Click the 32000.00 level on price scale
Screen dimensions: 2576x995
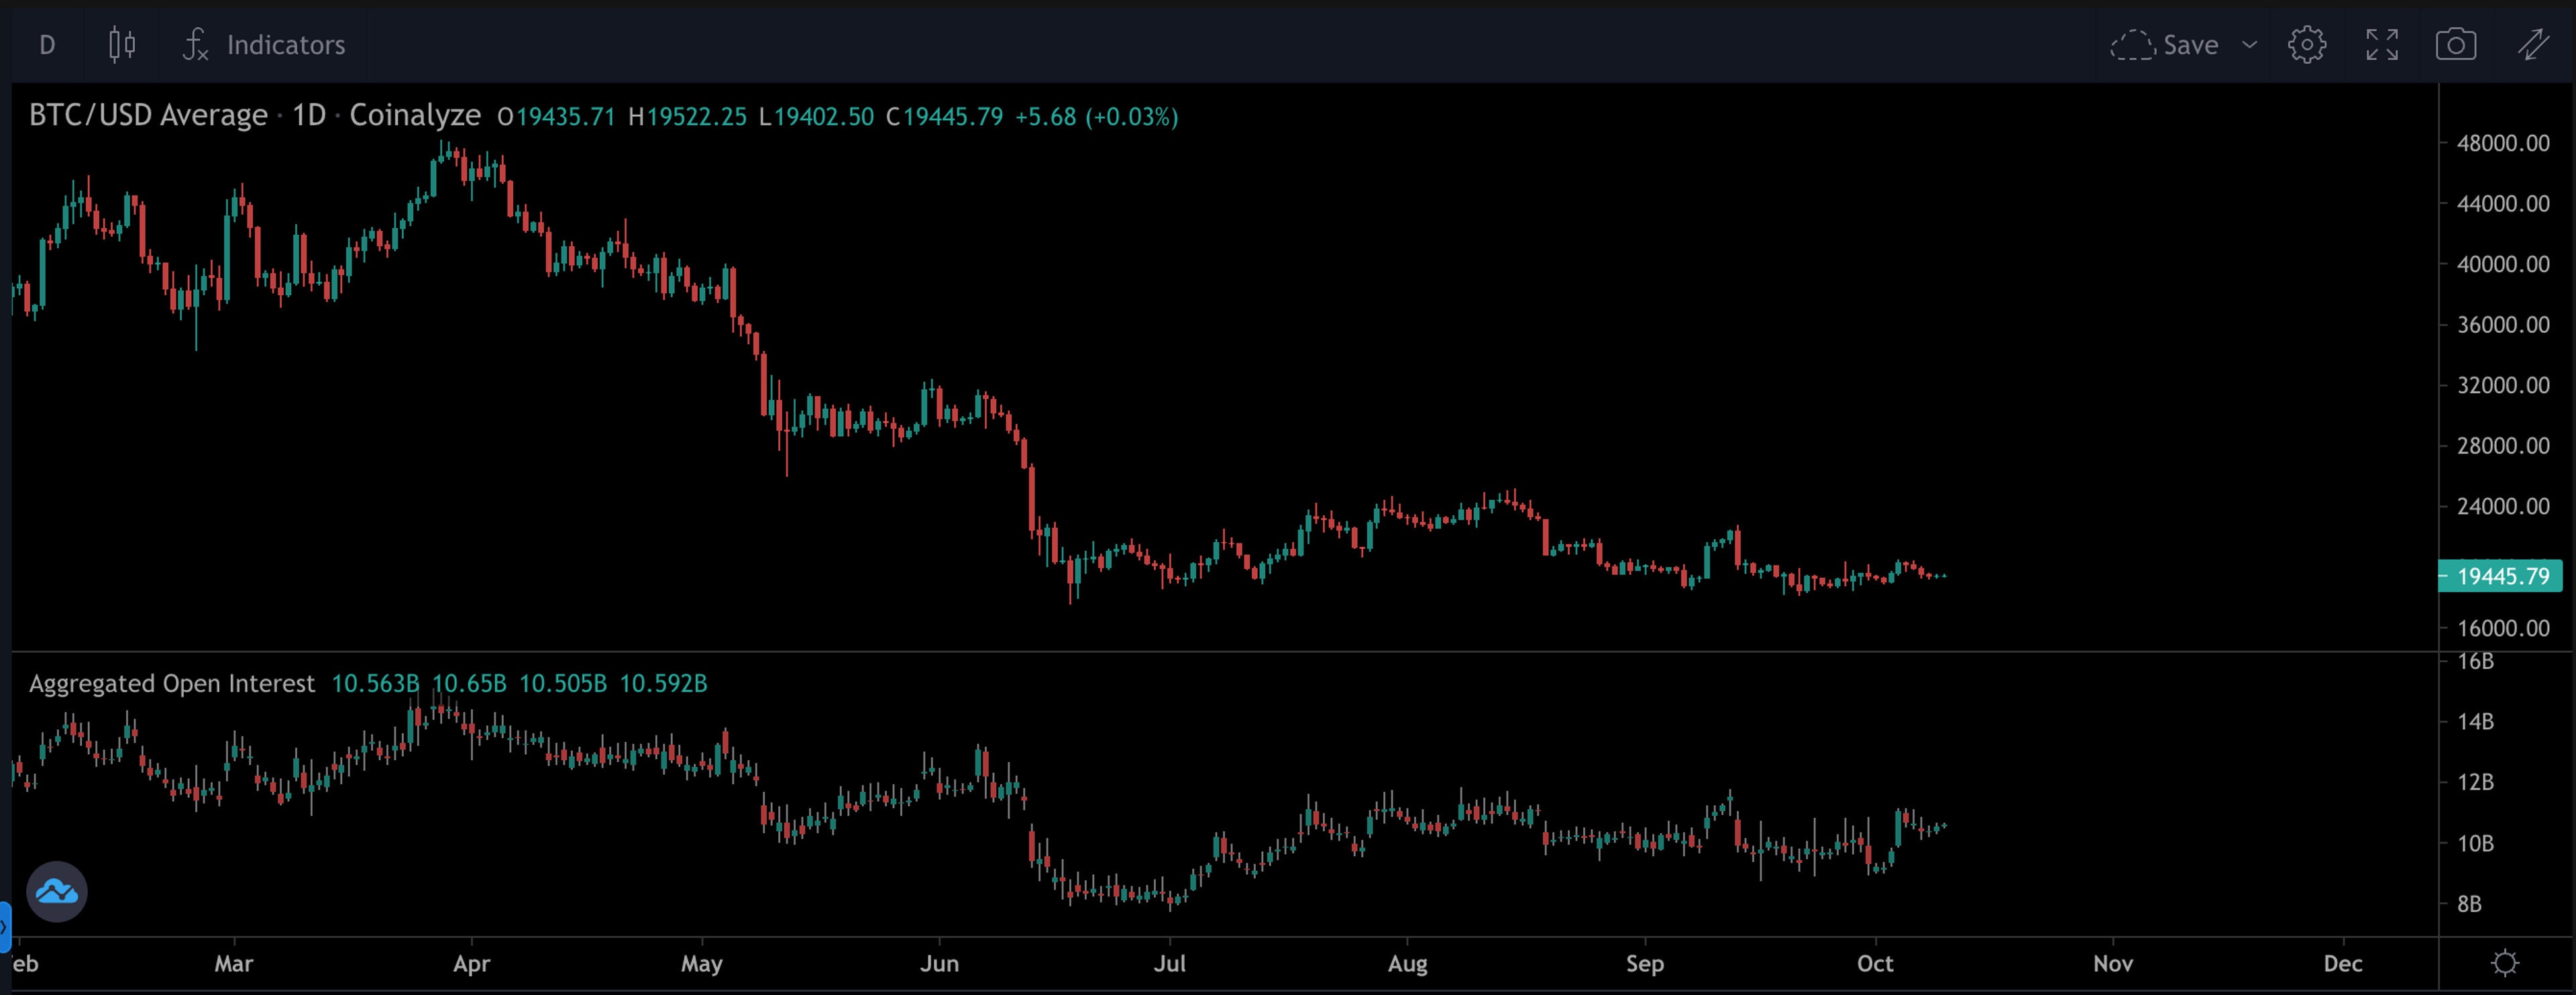2503,385
